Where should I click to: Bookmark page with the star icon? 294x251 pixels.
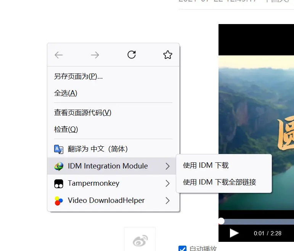pos(168,55)
